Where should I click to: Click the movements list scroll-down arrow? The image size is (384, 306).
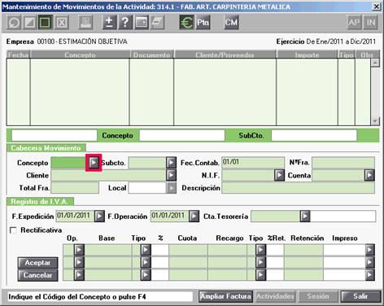[375, 120]
